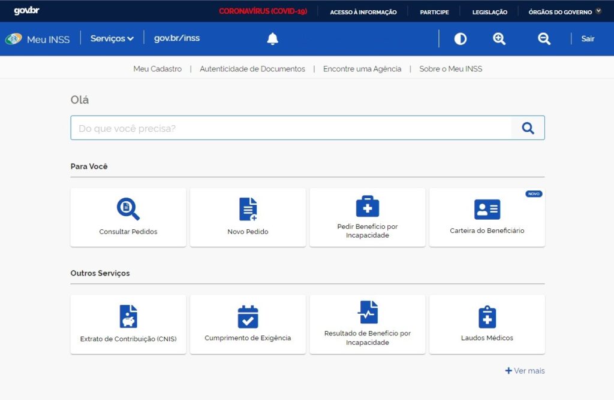Click the zoom-out magnifier icon

click(543, 38)
